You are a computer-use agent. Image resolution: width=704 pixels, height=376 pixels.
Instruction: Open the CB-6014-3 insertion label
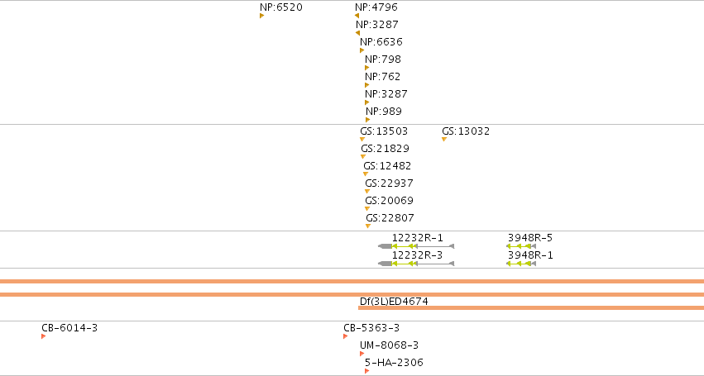69,328
